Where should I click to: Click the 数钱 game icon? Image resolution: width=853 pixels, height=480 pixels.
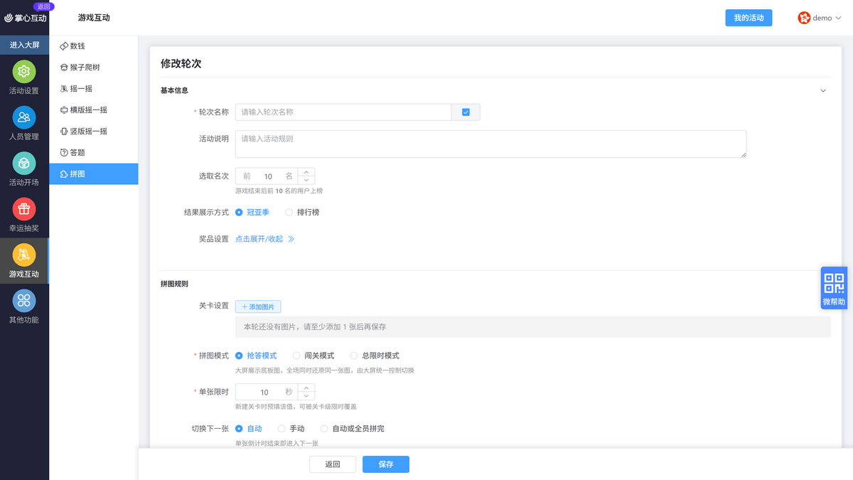coord(64,46)
